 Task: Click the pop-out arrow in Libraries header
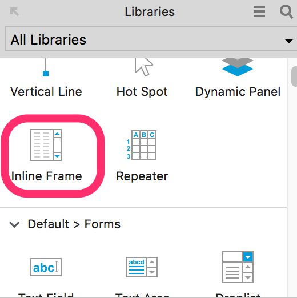point(14,11)
